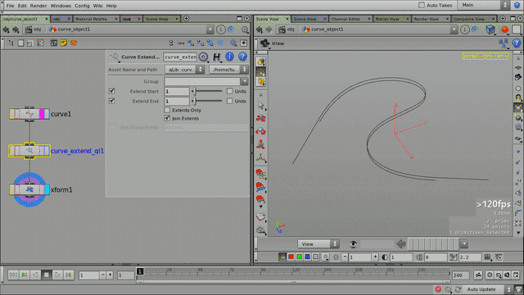Open the File menu

10,6
